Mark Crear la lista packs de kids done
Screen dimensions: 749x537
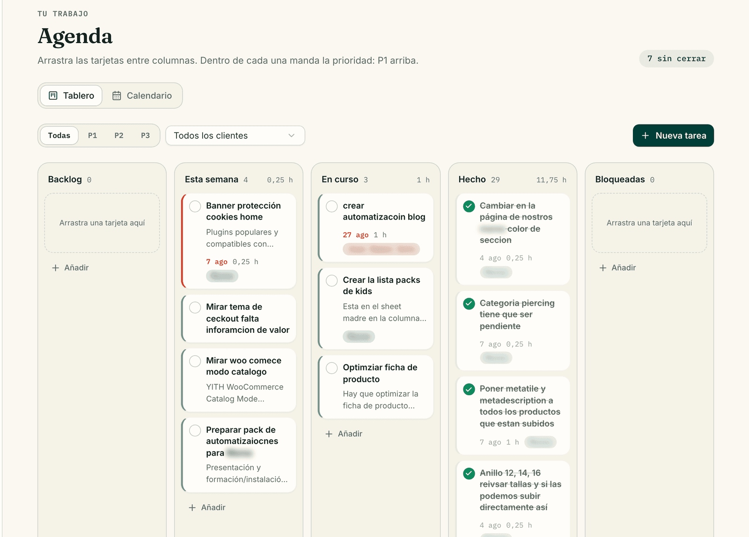tap(332, 281)
